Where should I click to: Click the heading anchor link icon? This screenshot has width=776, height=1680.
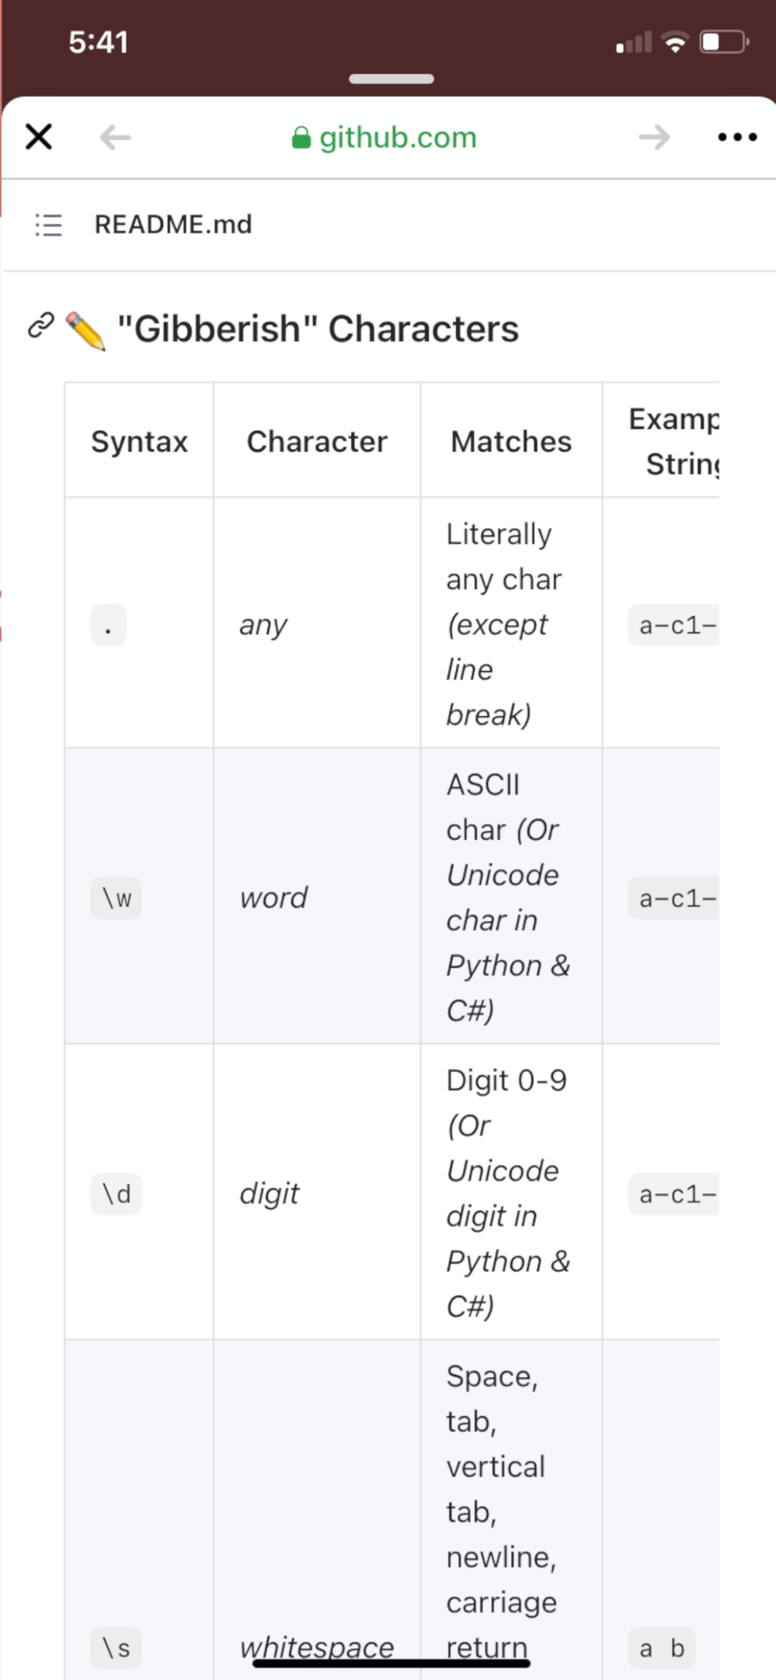[x=41, y=326]
